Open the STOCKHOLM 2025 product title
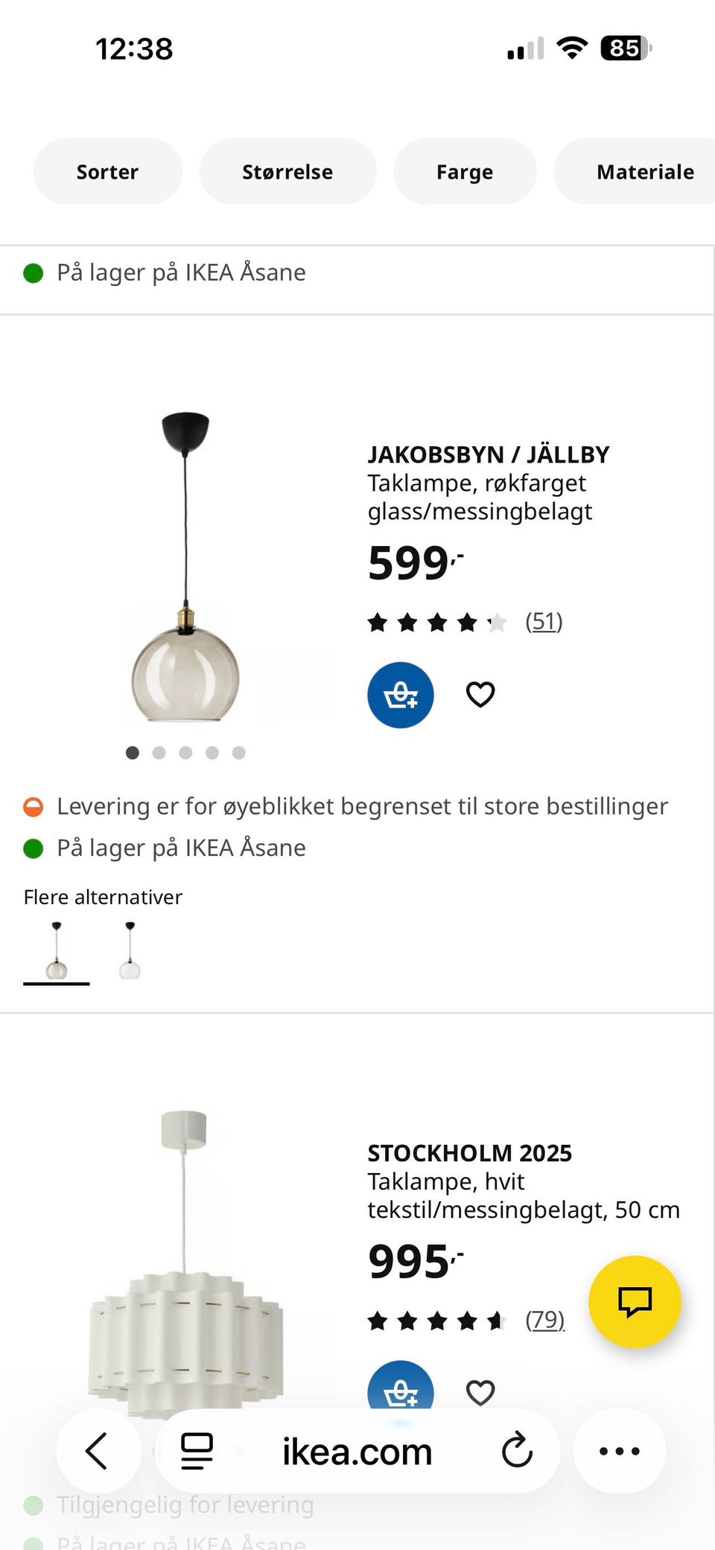Image resolution: width=715 pixels, height=1550 pixels. click(x=469, y=1153)
